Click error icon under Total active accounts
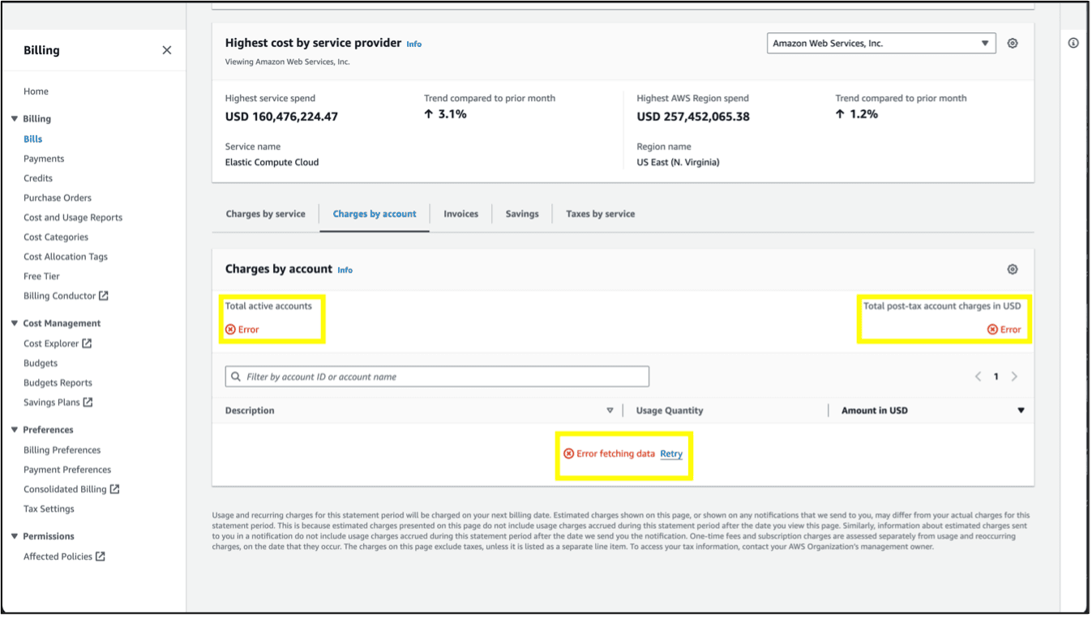The height and width of the screenshot is (618, 1092). click(230, 330)
